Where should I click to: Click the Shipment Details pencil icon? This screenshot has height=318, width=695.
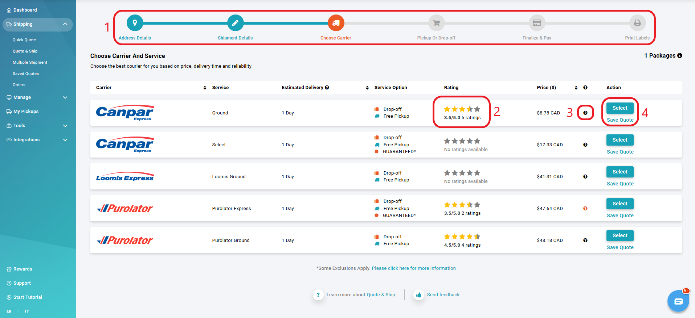[235, 23]
